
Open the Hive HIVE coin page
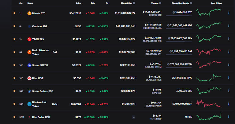[x=38, y=78]
